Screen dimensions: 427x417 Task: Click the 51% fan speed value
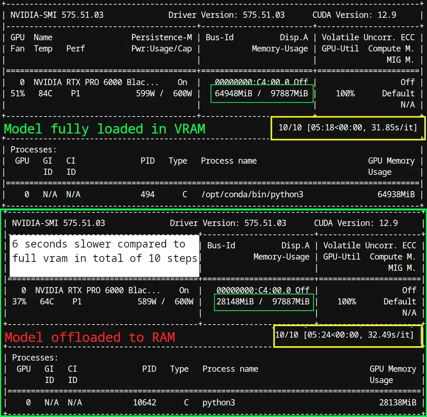[17, 94]
